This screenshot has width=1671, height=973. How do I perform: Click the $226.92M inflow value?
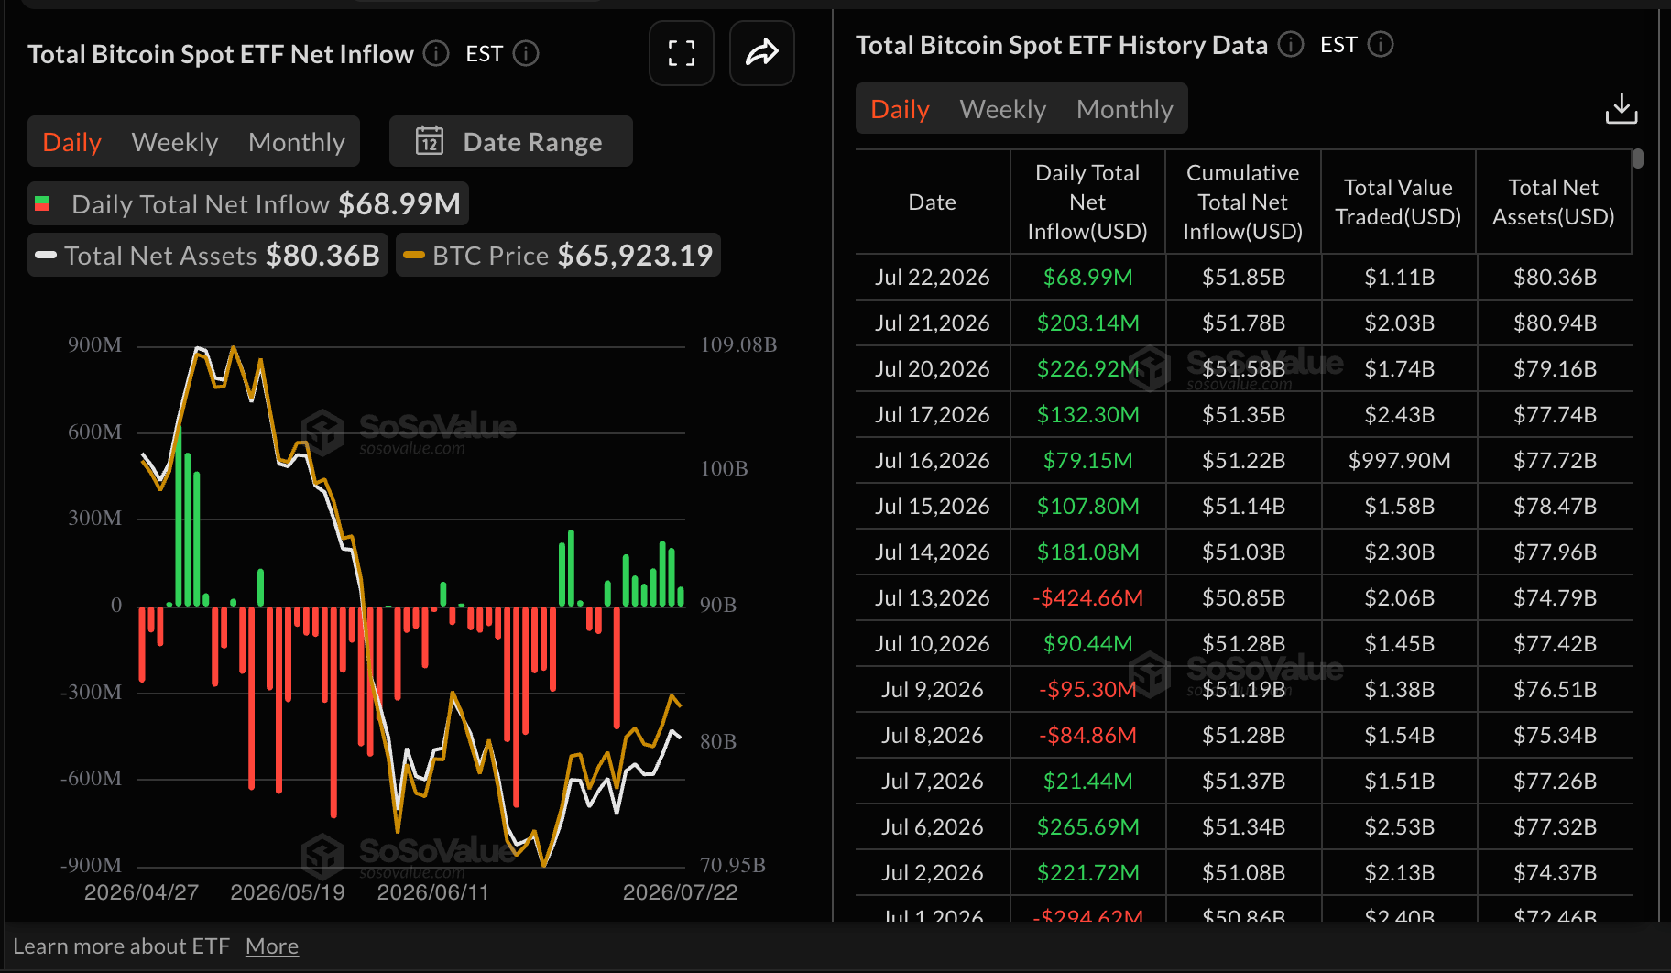(1087, 369)
